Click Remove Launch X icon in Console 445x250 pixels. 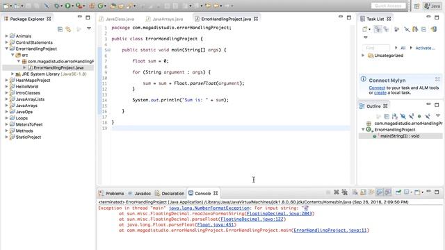tap(337, 192)
